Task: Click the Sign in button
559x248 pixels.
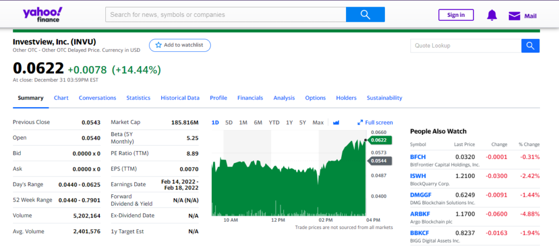Action: tap(456, 15)
